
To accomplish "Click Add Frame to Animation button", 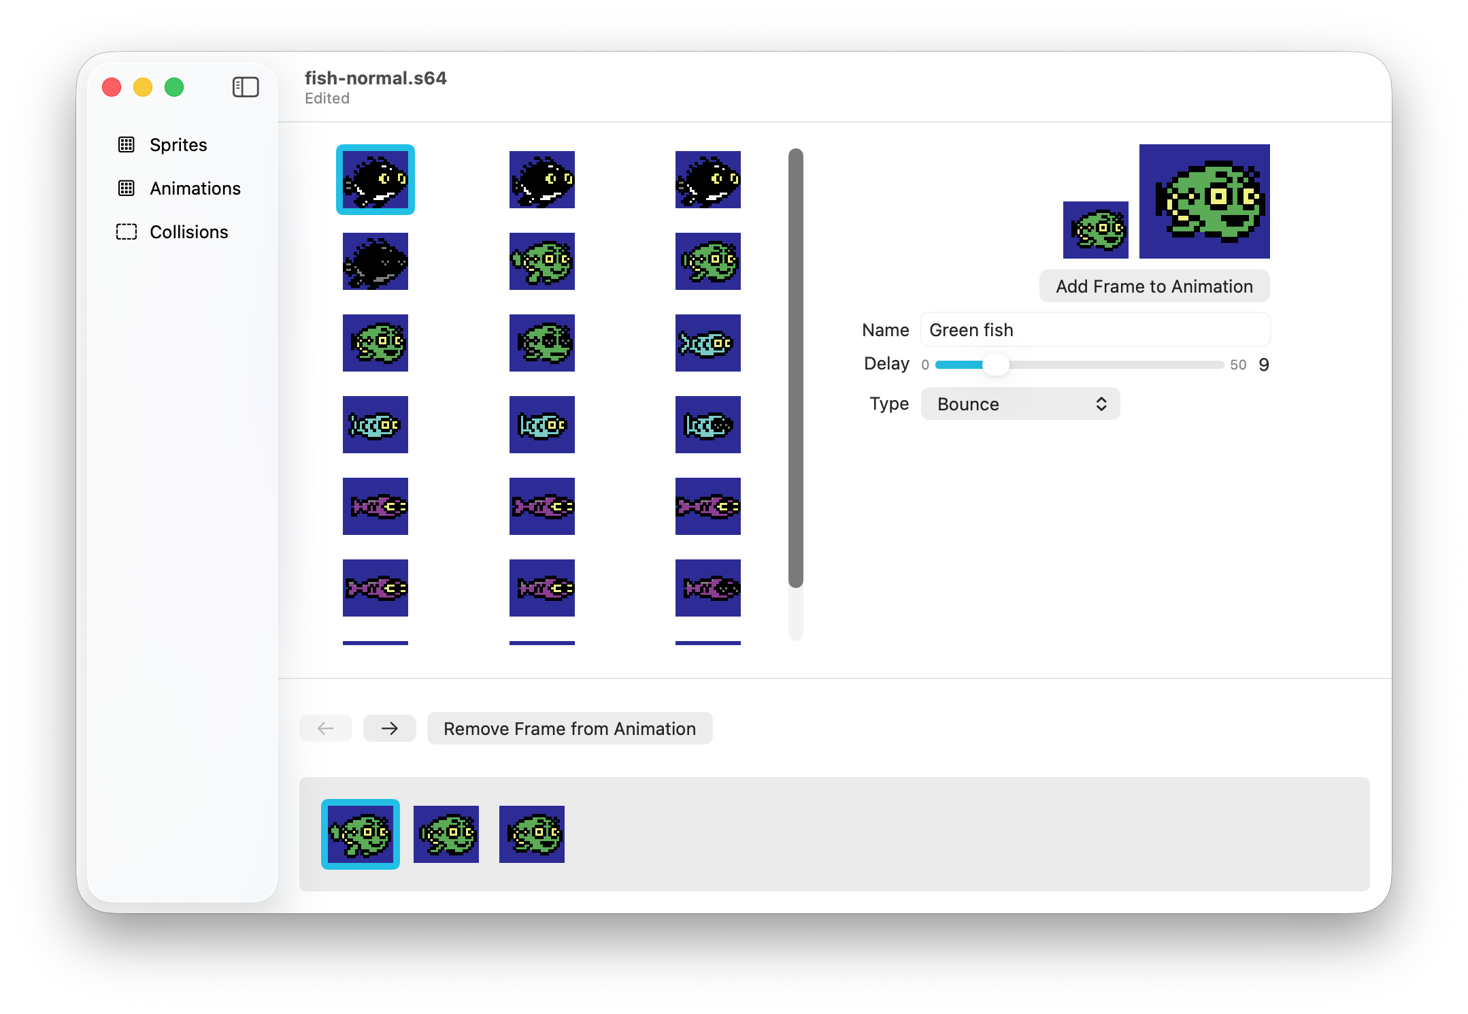I will pos(1154,287).
